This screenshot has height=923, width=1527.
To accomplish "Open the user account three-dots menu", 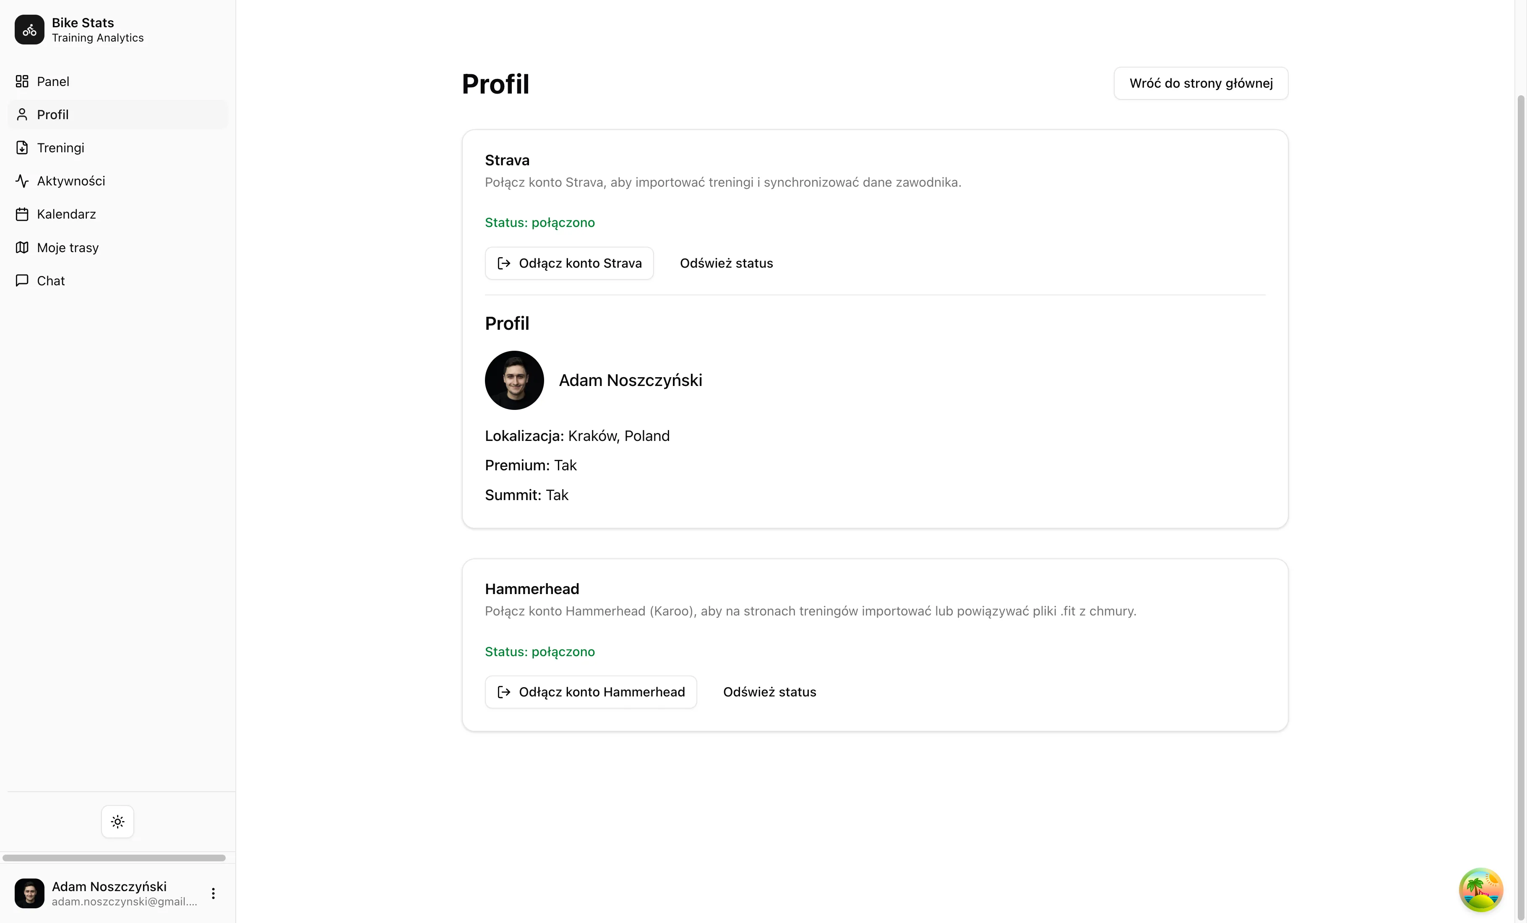I will pyautogui.click(x=213, y=893).
